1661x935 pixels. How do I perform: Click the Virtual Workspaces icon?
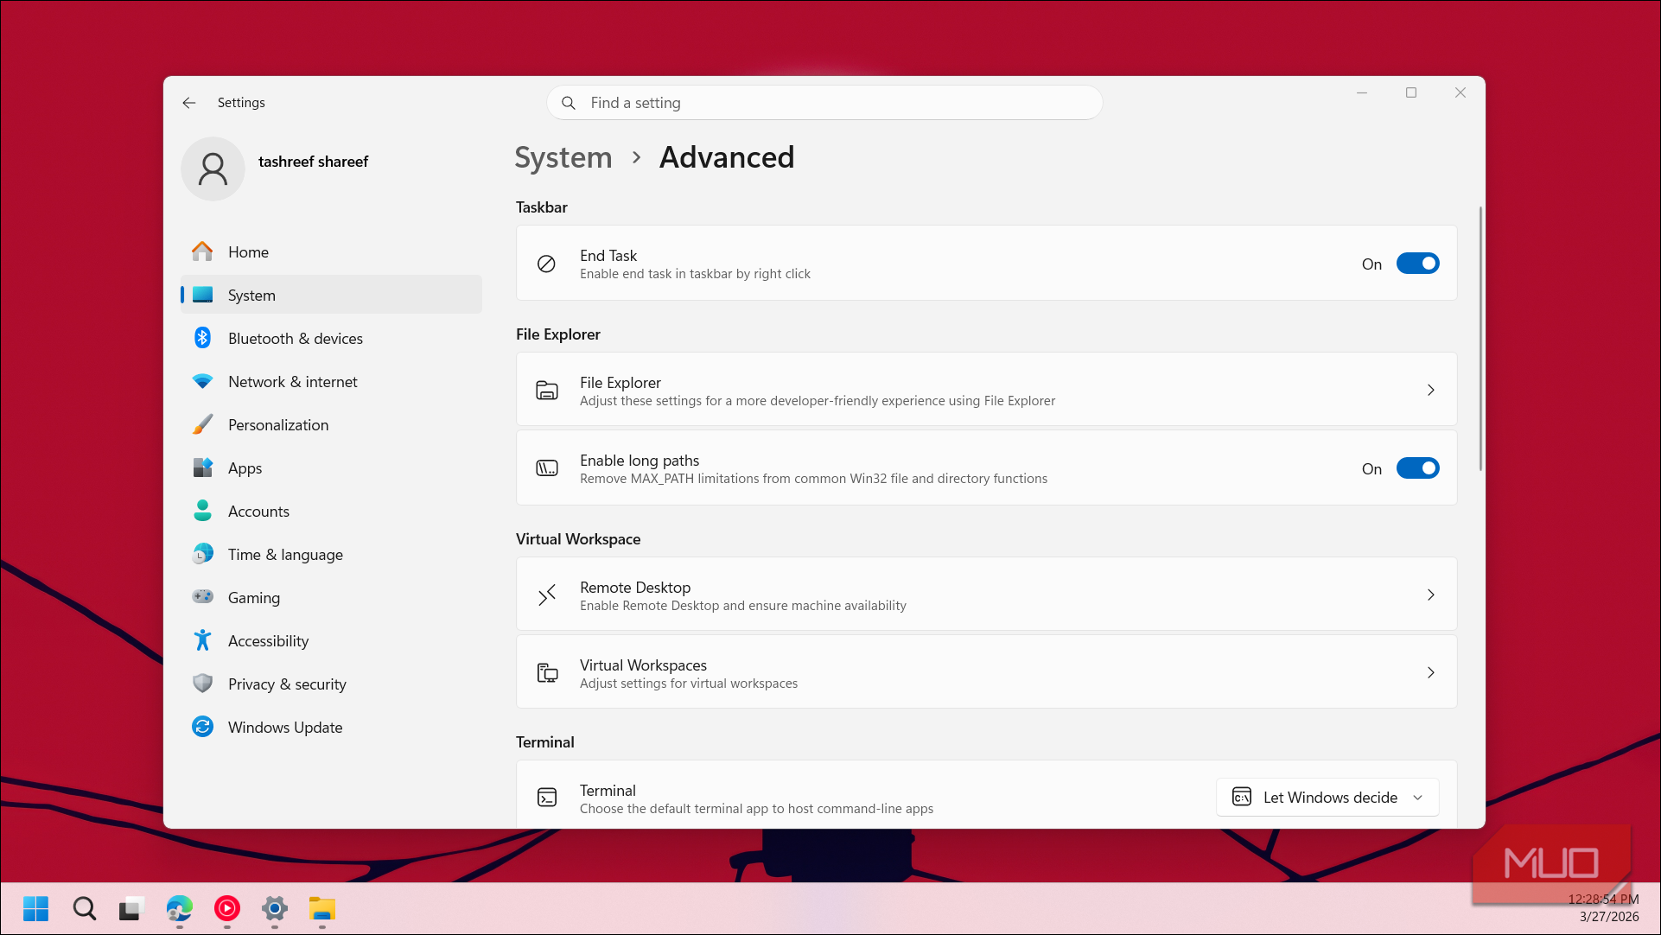pos(547,672)
